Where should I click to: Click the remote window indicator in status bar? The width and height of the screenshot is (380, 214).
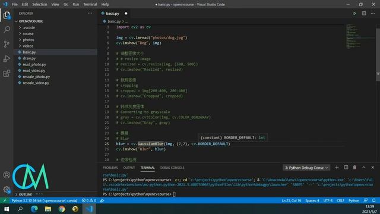(x=5, y=200)
